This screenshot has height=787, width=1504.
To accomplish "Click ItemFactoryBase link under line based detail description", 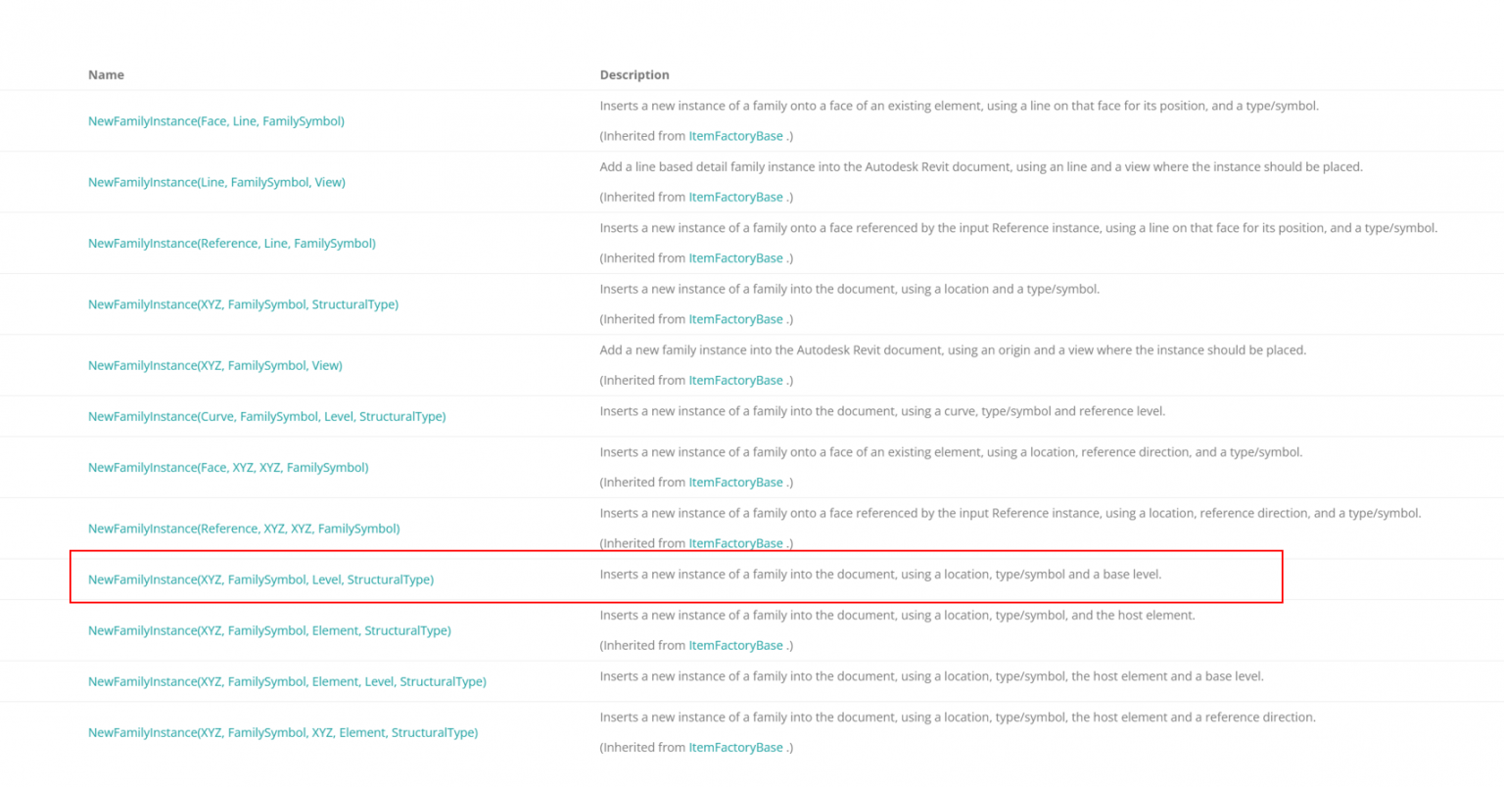I will [735, 198].
